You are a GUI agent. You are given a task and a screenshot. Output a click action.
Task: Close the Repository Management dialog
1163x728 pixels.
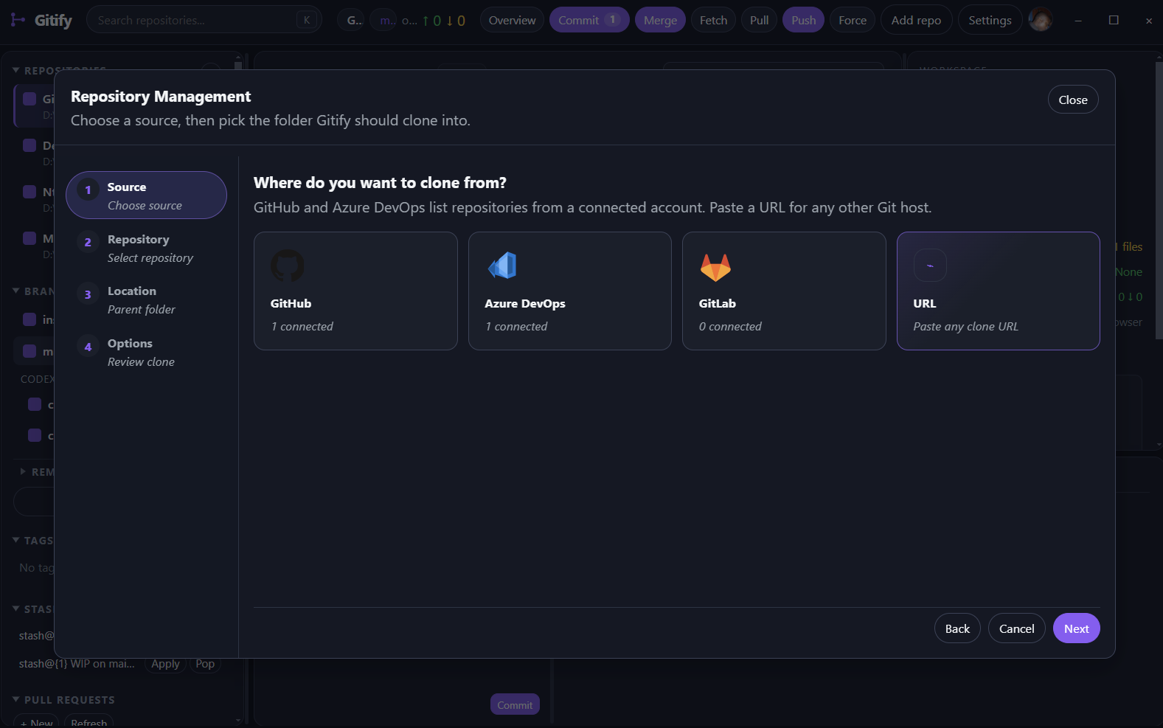[x=1073, y=100]
